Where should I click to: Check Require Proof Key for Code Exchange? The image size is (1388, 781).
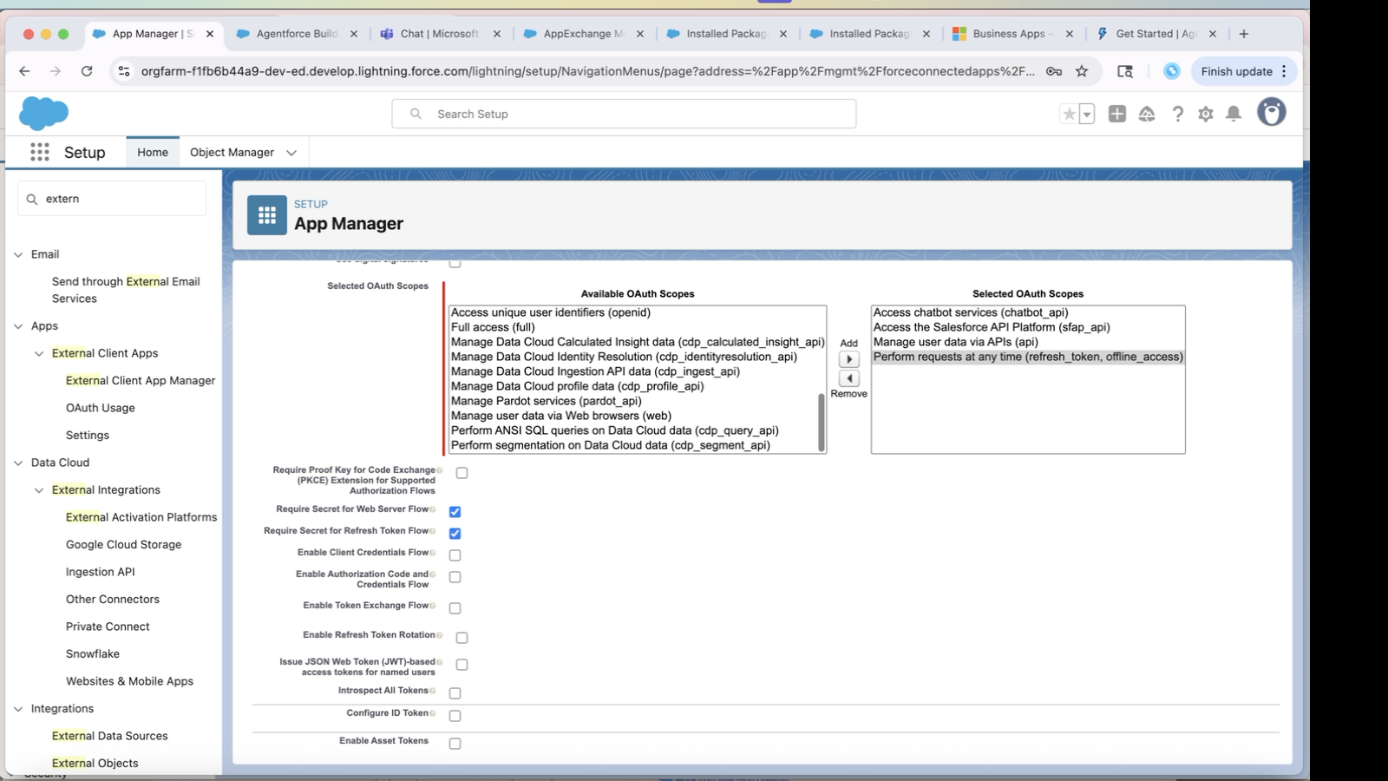click(x=462, y=473)
